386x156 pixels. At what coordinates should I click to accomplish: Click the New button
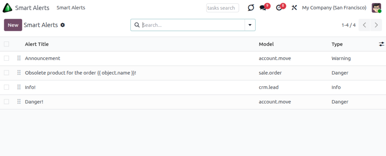13,25
